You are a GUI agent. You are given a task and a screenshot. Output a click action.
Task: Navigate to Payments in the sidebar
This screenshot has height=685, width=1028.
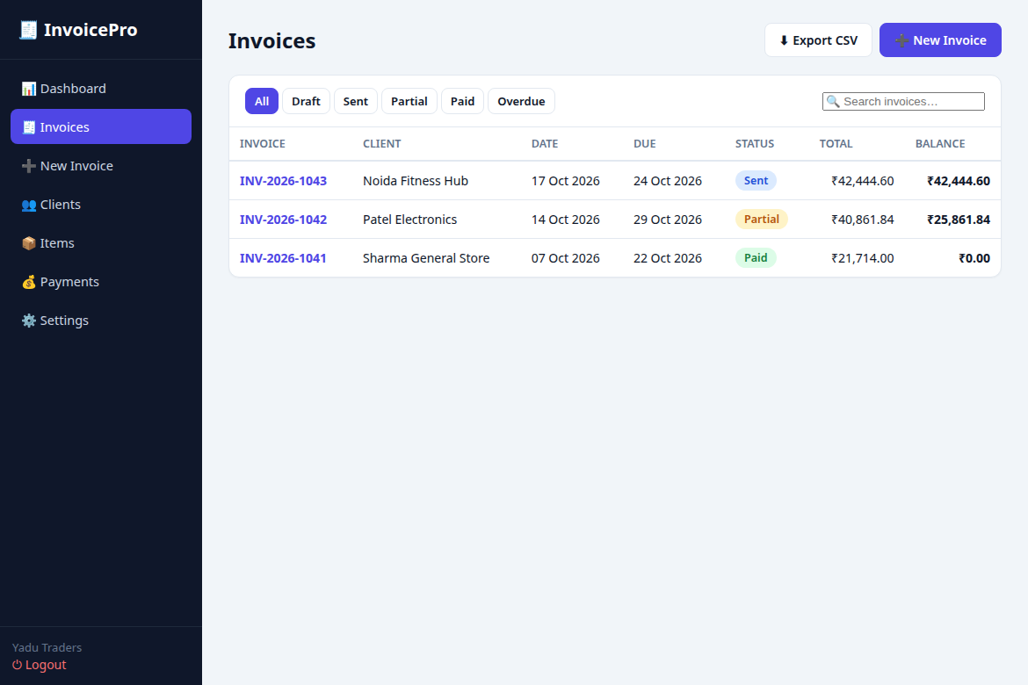tap(101, 282)
